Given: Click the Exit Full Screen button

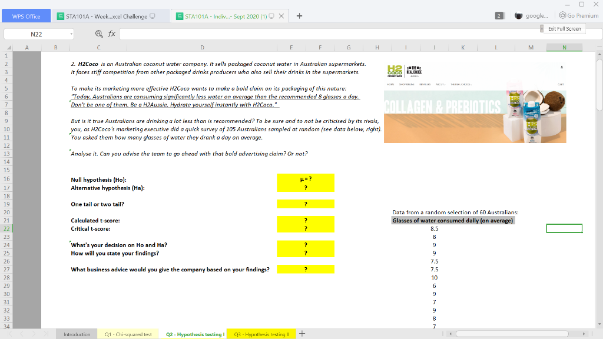Looking at the screenshot, I should pyautogui.click(x=564, y=28).
